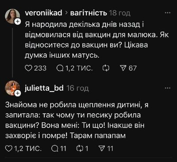
Task: Open julietta_bd's reply text about the dog
Action: [x=77, y=121]
